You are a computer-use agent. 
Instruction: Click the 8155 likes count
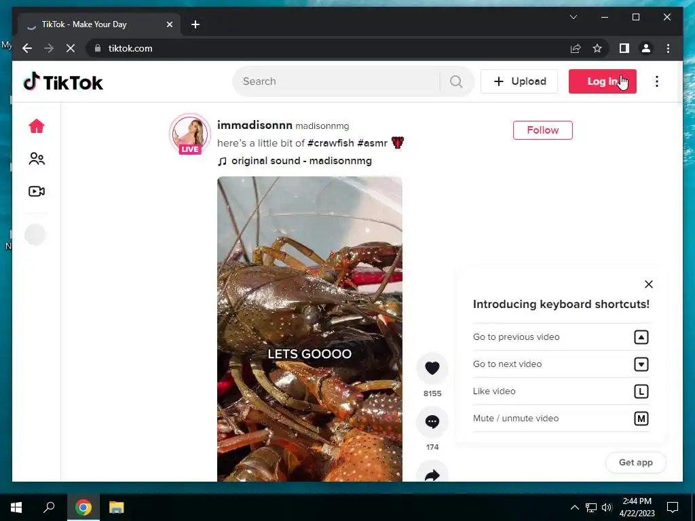click(x=432, y=393)
